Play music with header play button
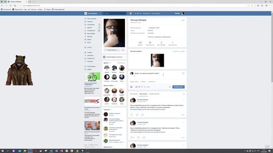Viewport: 273px width, 153px height. 138,13
